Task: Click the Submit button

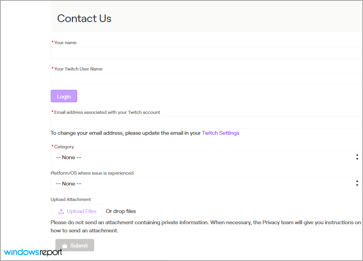Action: [75, 245]
